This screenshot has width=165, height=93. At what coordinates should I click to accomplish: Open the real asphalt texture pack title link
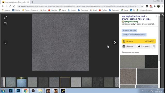point(136,18)
